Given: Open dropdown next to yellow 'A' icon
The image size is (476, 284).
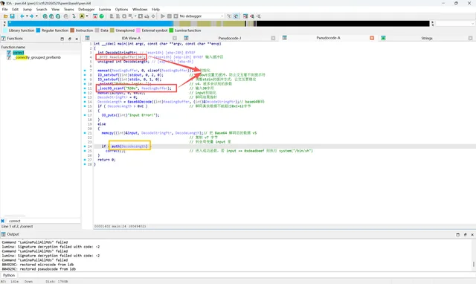Looking at the screenshot, I should coord(87,16).
